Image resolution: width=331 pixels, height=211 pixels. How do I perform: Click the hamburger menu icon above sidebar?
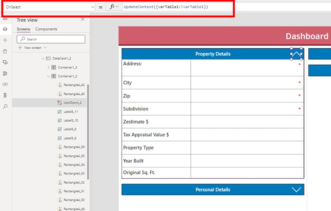pyautogui.click(x=5, y=19)
